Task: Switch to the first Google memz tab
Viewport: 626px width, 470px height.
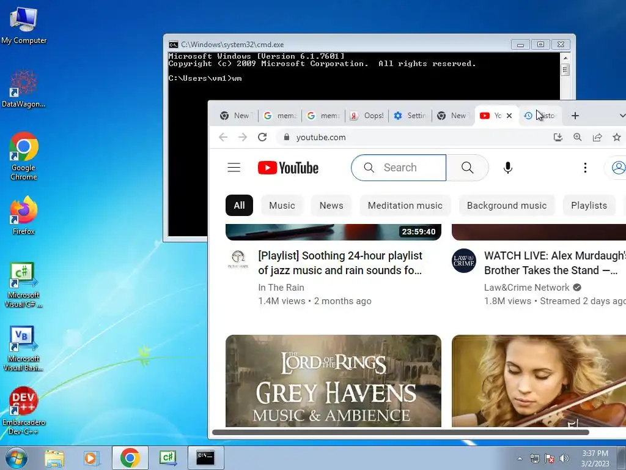Action: pyautogui.click(x=280, y=116)
